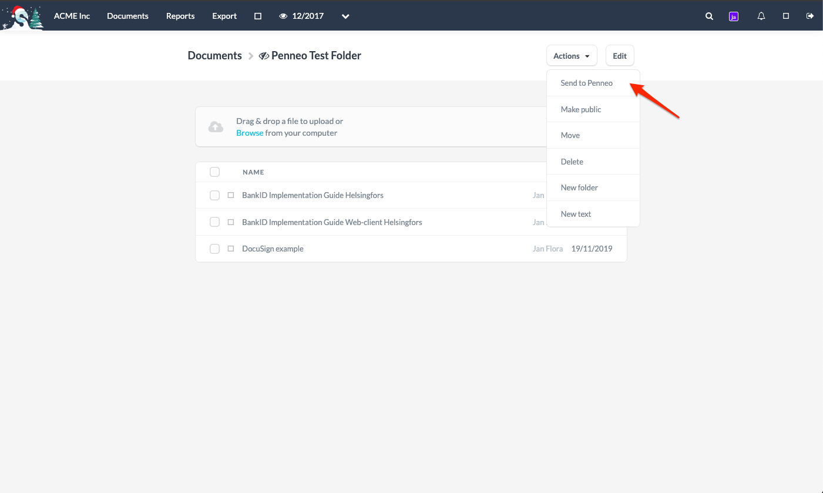
Task: Select Delete in the Actions menu
Action: [x=593, y=162]
